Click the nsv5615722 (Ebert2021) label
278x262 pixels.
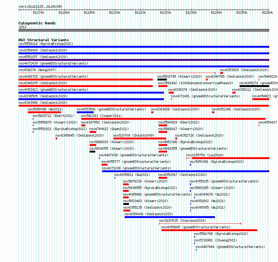[x=53, y=116]
